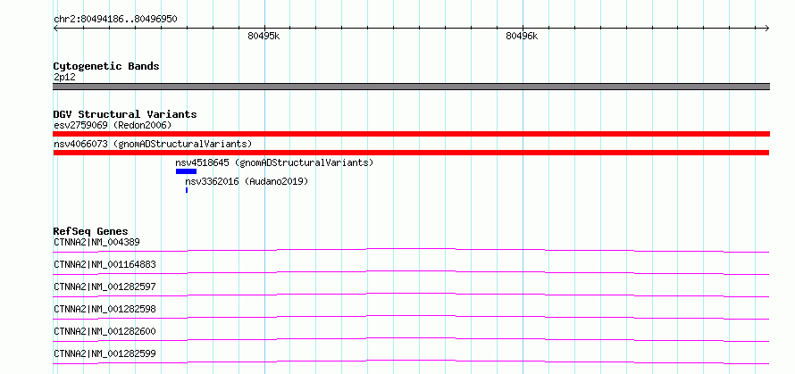Viewport: 795px width, 374px height.
Task: Open CTNNA2|NM_001282599 transcript label
Action: point(105,353)
